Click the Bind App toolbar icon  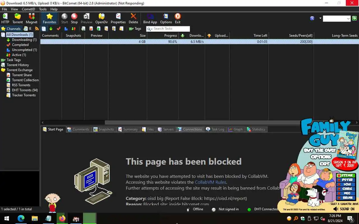(x=150, y=18)
